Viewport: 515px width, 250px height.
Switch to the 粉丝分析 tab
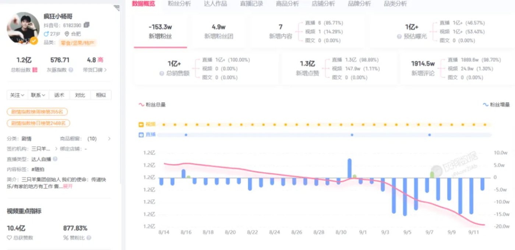pos(180,4)
